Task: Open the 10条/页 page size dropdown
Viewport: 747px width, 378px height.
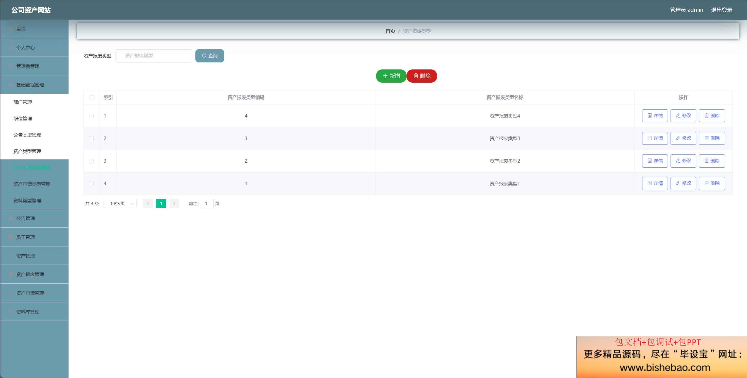Action: (x=120, y=203)
